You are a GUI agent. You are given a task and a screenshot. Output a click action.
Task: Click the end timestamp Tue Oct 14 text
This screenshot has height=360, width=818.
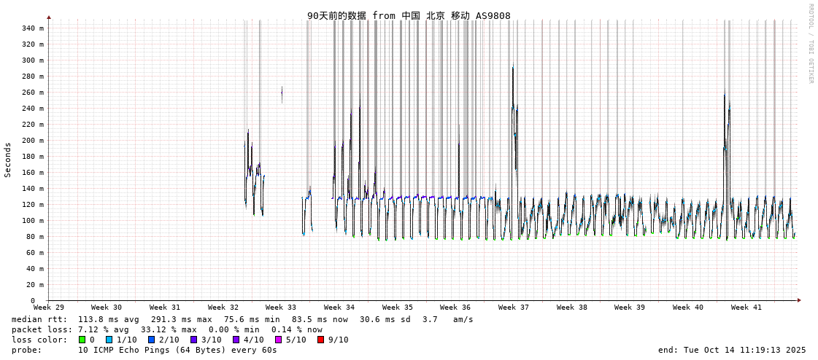click(x=732, y=350)
